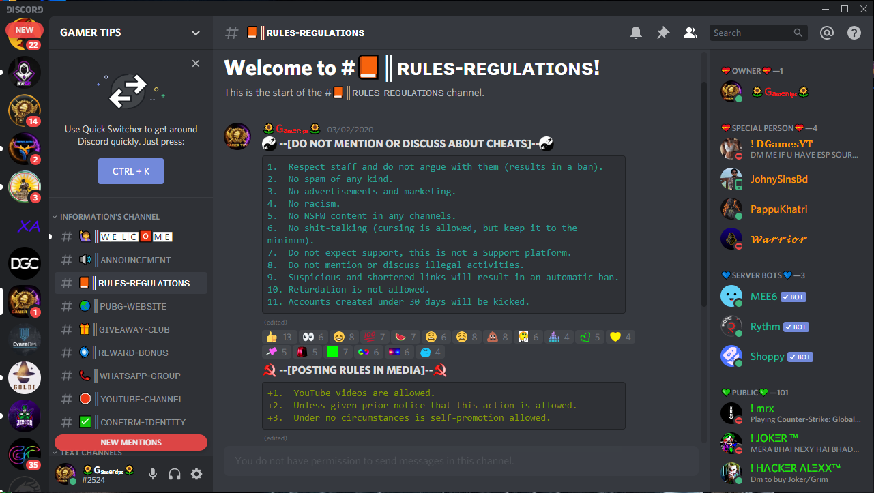Toggle the yellow heart reaction with 4
The image size is (874, 493).
point(621,337)
